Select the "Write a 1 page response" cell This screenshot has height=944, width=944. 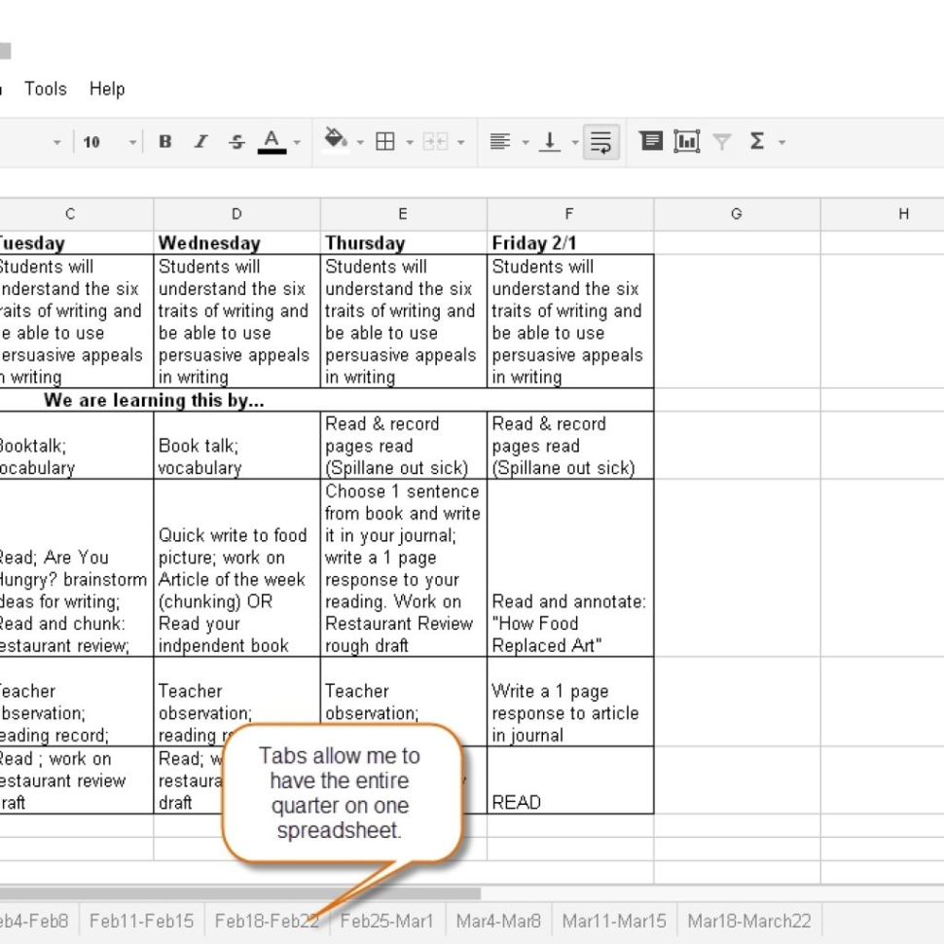[x=569, y=702]
